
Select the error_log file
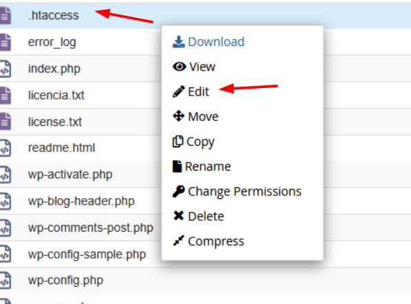(52, 42)
